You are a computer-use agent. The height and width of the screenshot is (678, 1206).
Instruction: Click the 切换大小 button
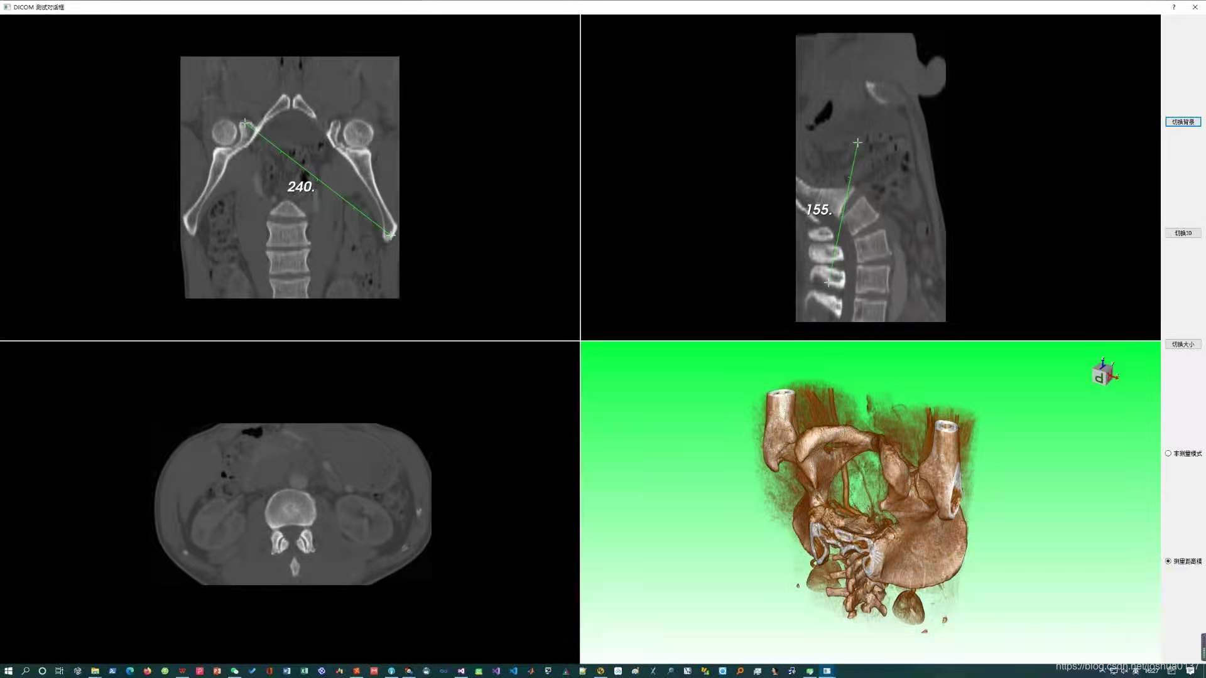point(1183,344)
